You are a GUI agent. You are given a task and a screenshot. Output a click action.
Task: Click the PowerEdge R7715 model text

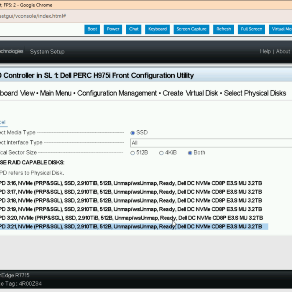click(x=14, y=275)
